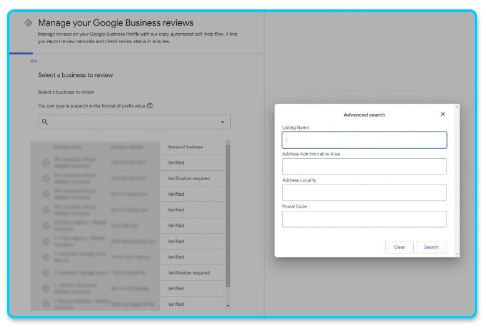486x329 pixels.
Task: Click the Status of business column header
Action: pyautogui.click(x=186, y=147)
